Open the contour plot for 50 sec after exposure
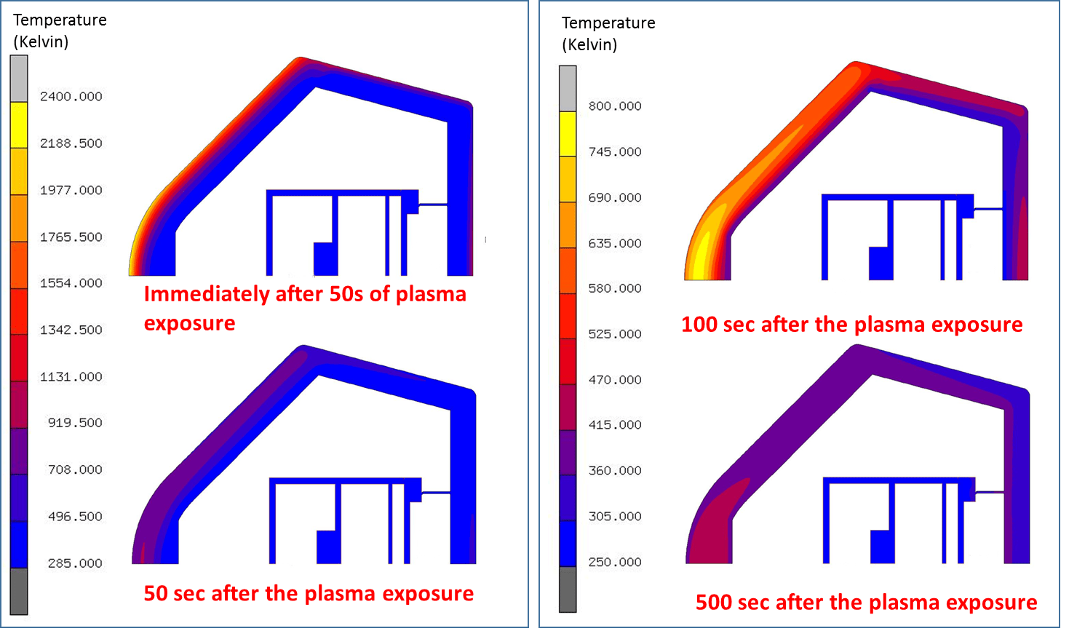Screen dimensions: 1077x631 tap(304, 455)
